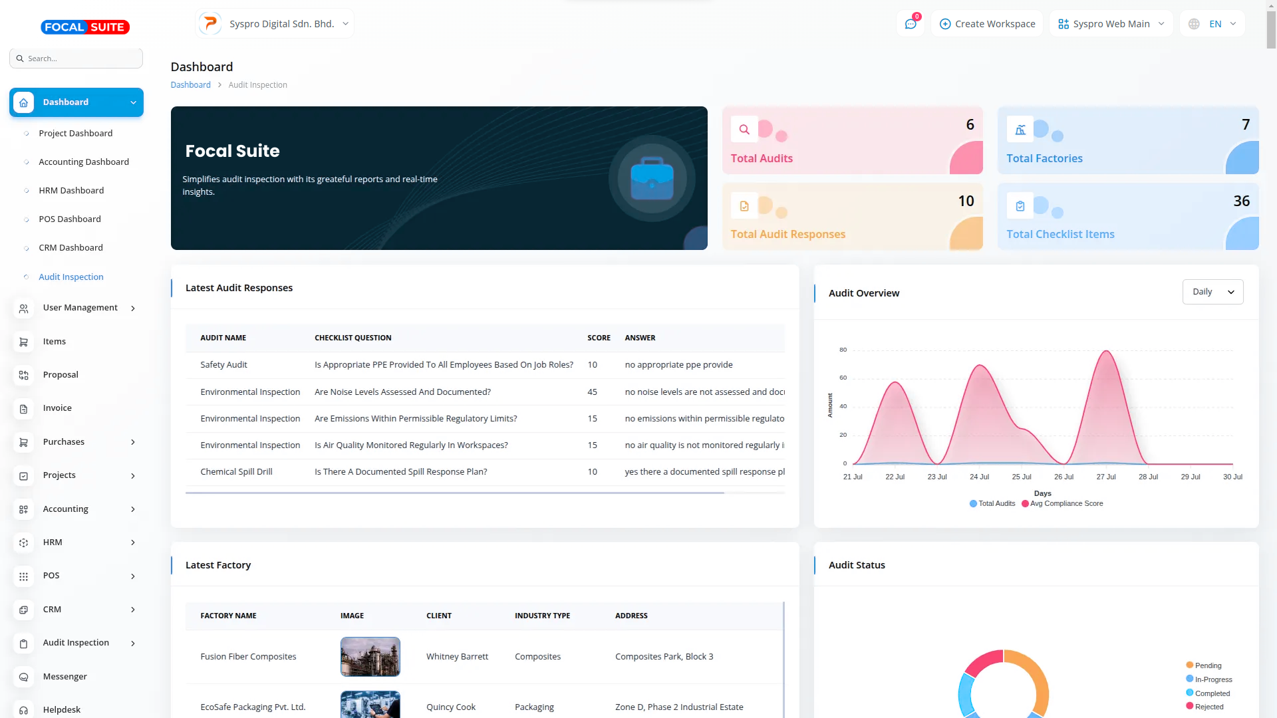The image size is (1277, 718).
Task: Click the Dashboard breadcrumb link
Action: (x=190, y=85)
